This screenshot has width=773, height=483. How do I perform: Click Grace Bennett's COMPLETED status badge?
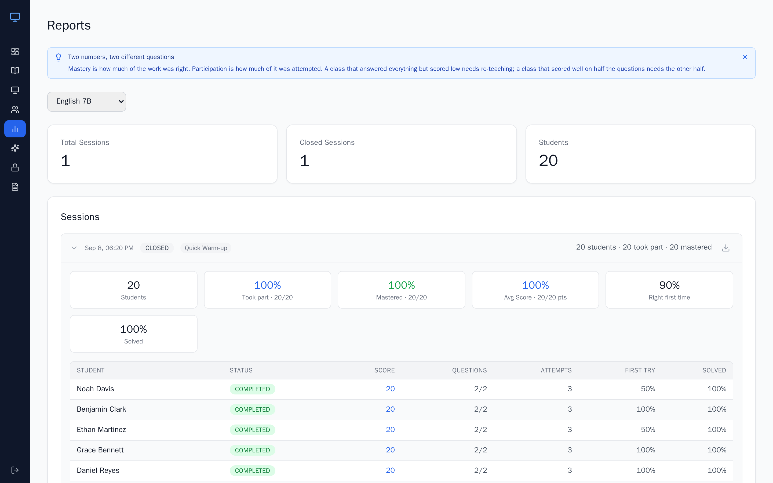[252, 450]
